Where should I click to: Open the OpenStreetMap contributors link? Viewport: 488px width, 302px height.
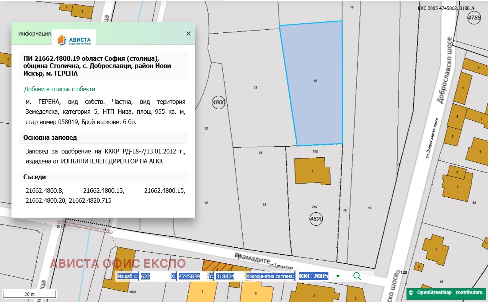pos(446,292)
